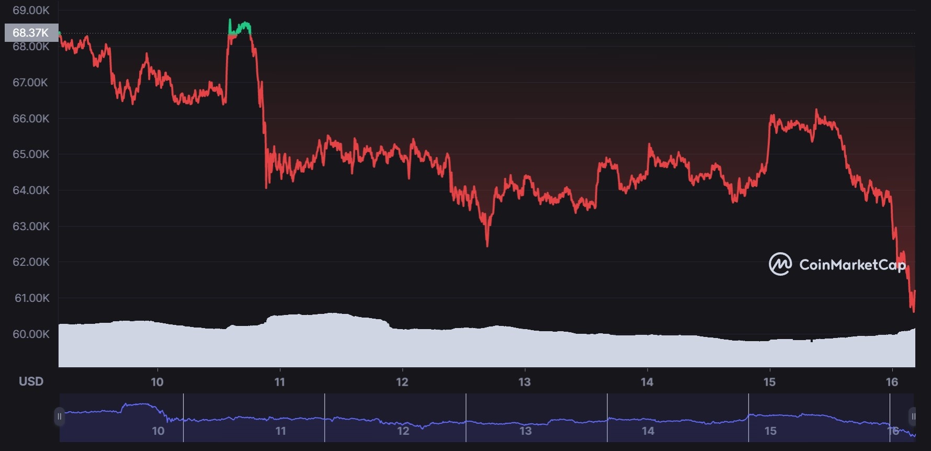This screenshot has height=451, width=931.
Task: Select date 11 in the range navigator
Action: (x=281, y=431)
